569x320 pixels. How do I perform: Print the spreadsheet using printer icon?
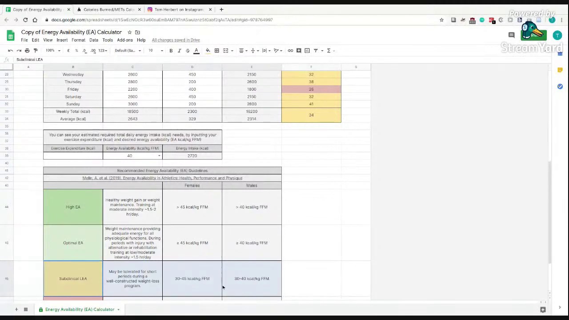(x=27, y=51)
